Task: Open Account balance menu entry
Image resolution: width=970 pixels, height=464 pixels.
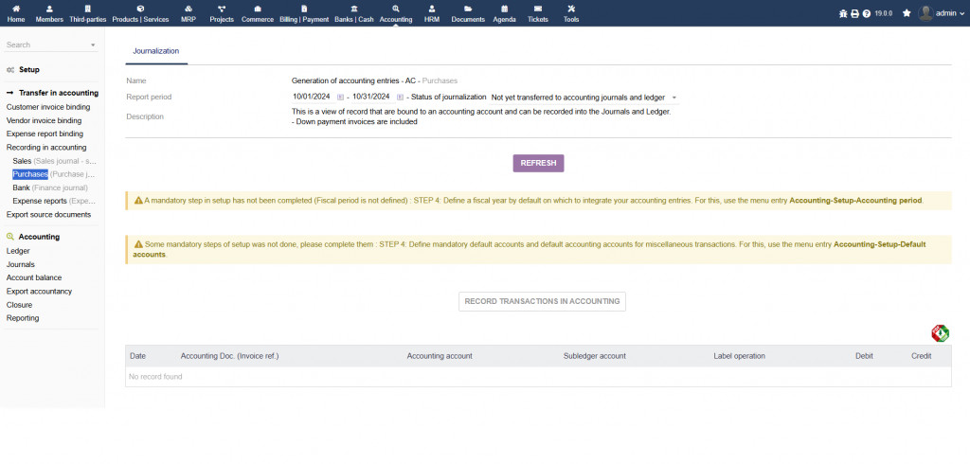Action: pyautogui.click(x=34, y=277)
